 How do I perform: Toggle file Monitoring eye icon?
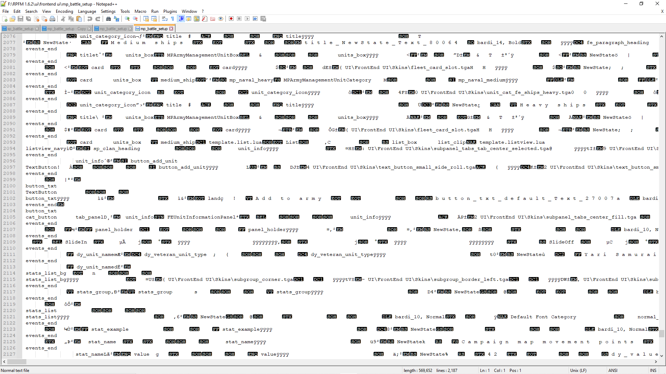tap(221, 19)
